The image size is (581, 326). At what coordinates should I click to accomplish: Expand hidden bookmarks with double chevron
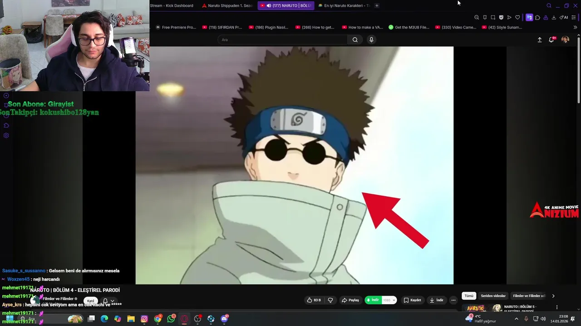pyautogui.click(x=575, y=27)
